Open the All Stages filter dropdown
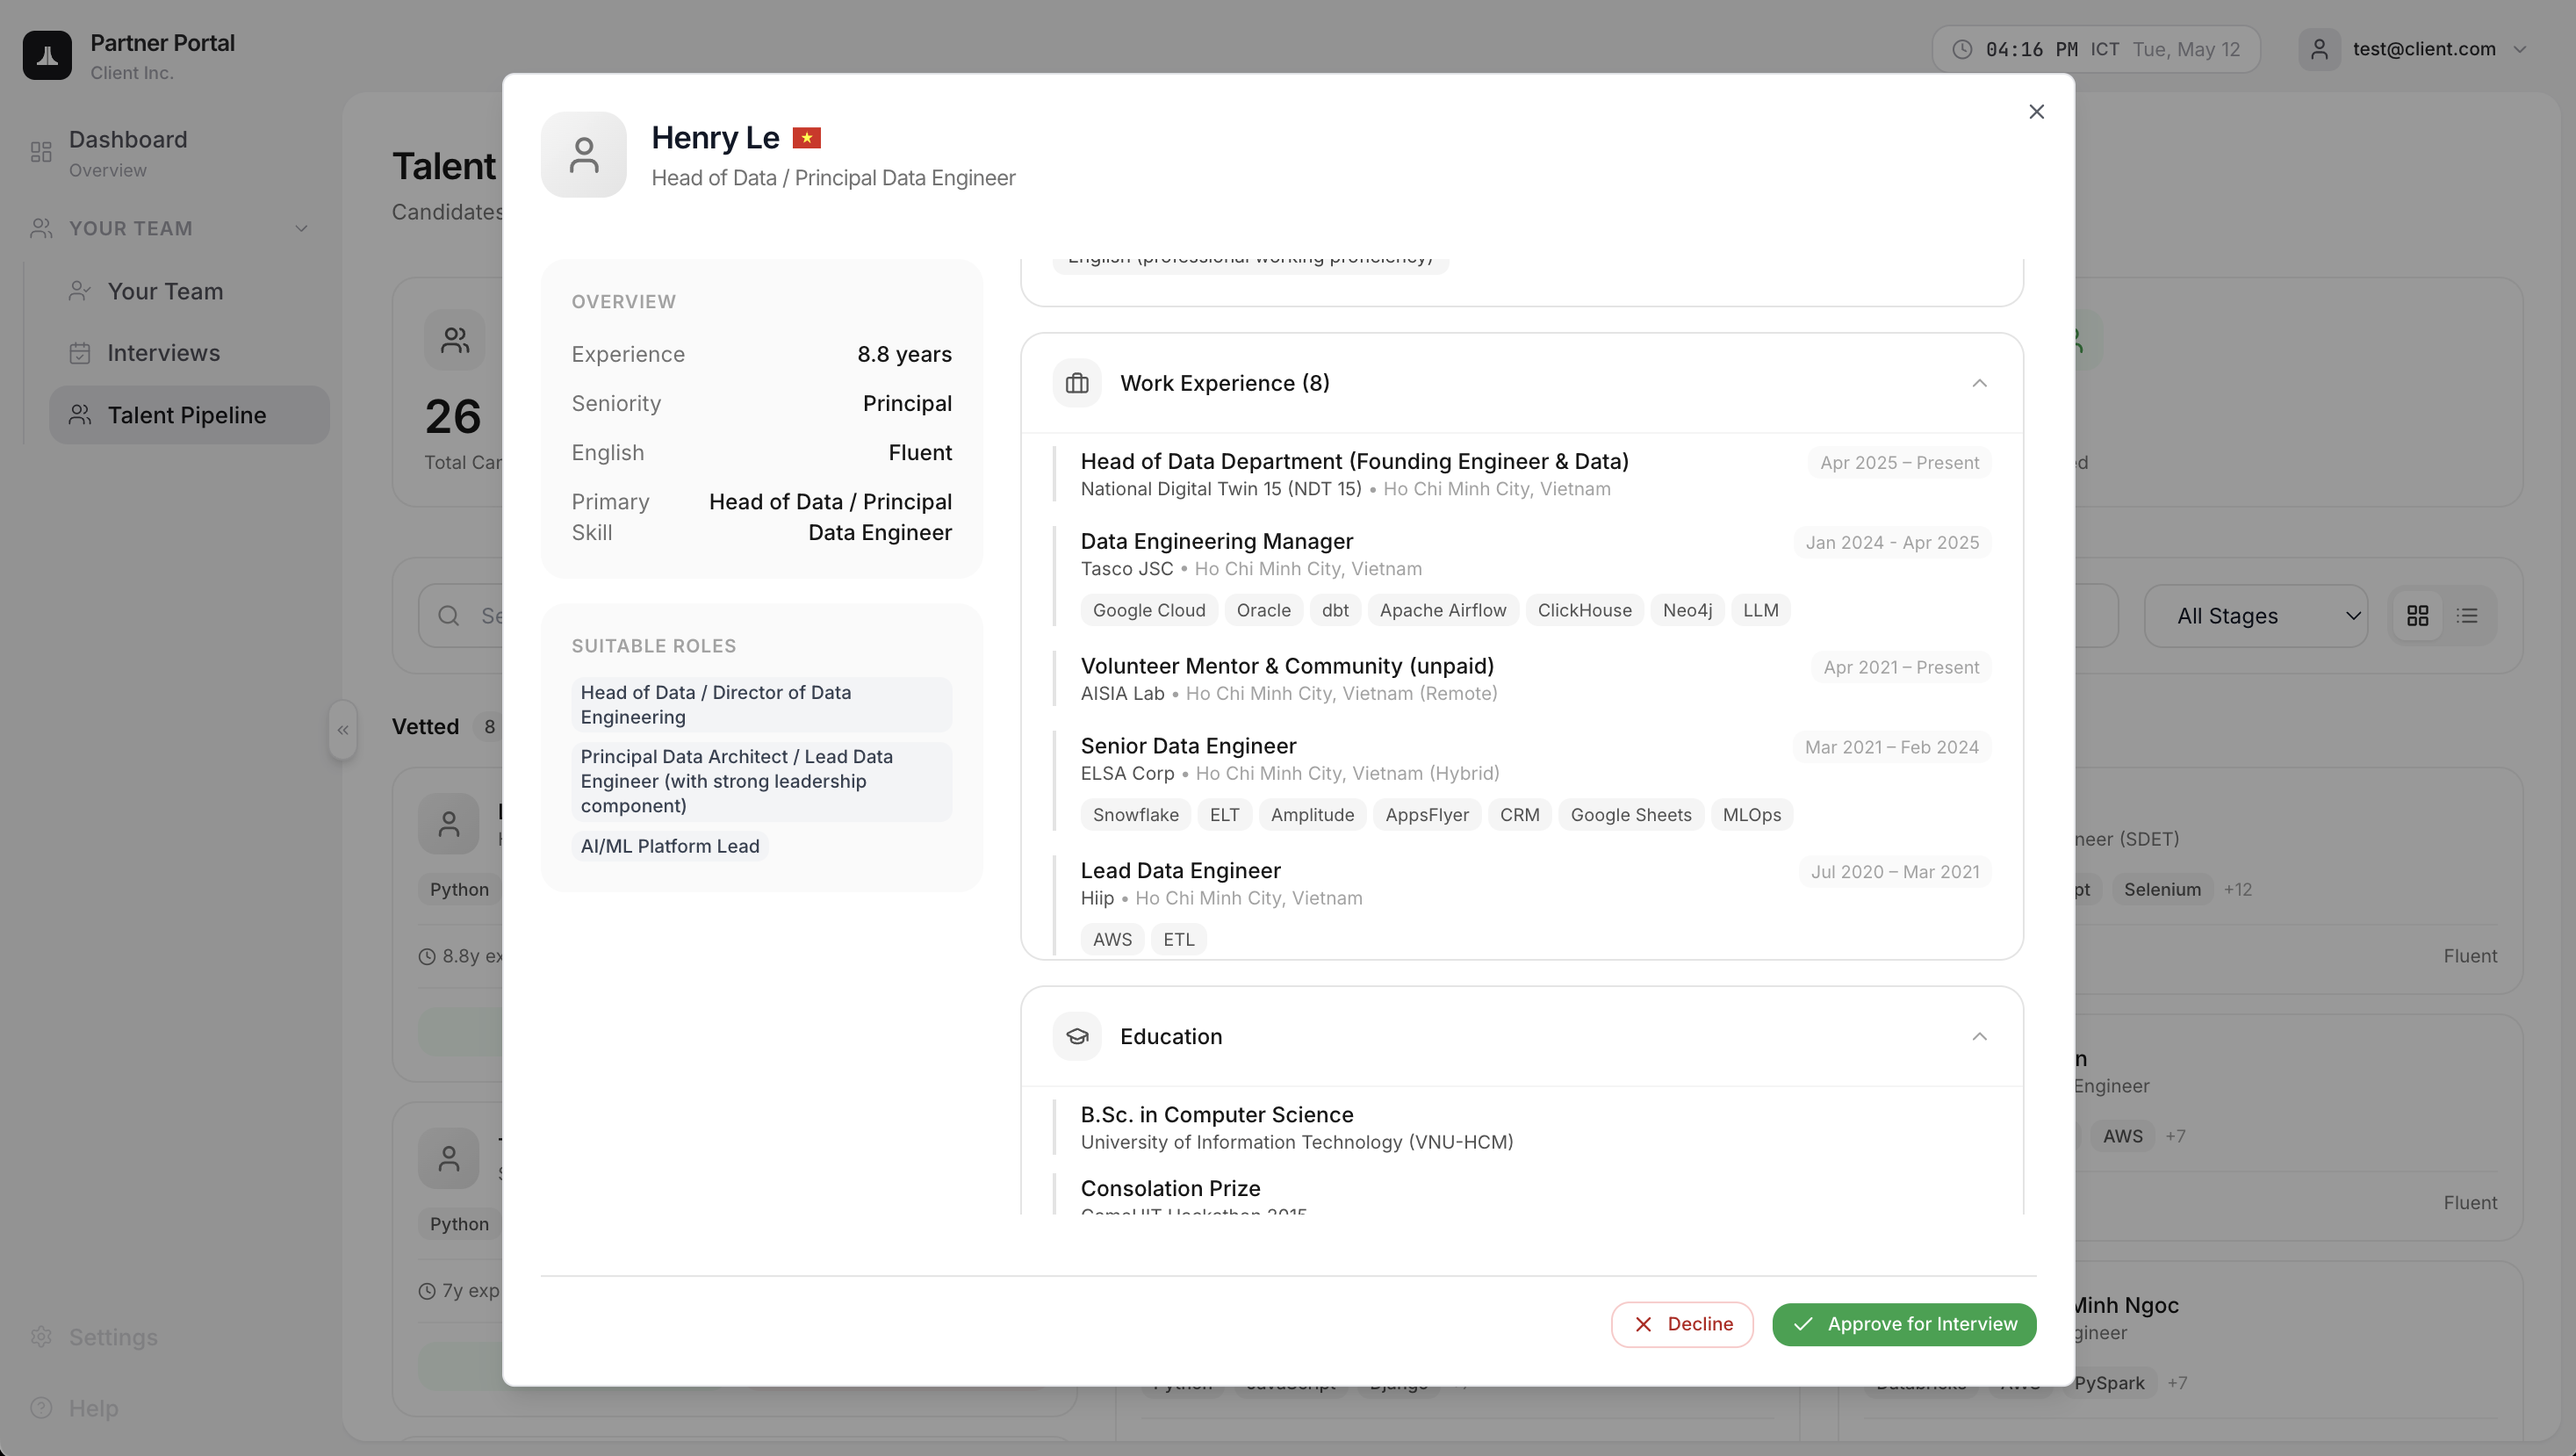Screen dimensions: 2576x1456 pyautogui.click(x=2256, y=616)
